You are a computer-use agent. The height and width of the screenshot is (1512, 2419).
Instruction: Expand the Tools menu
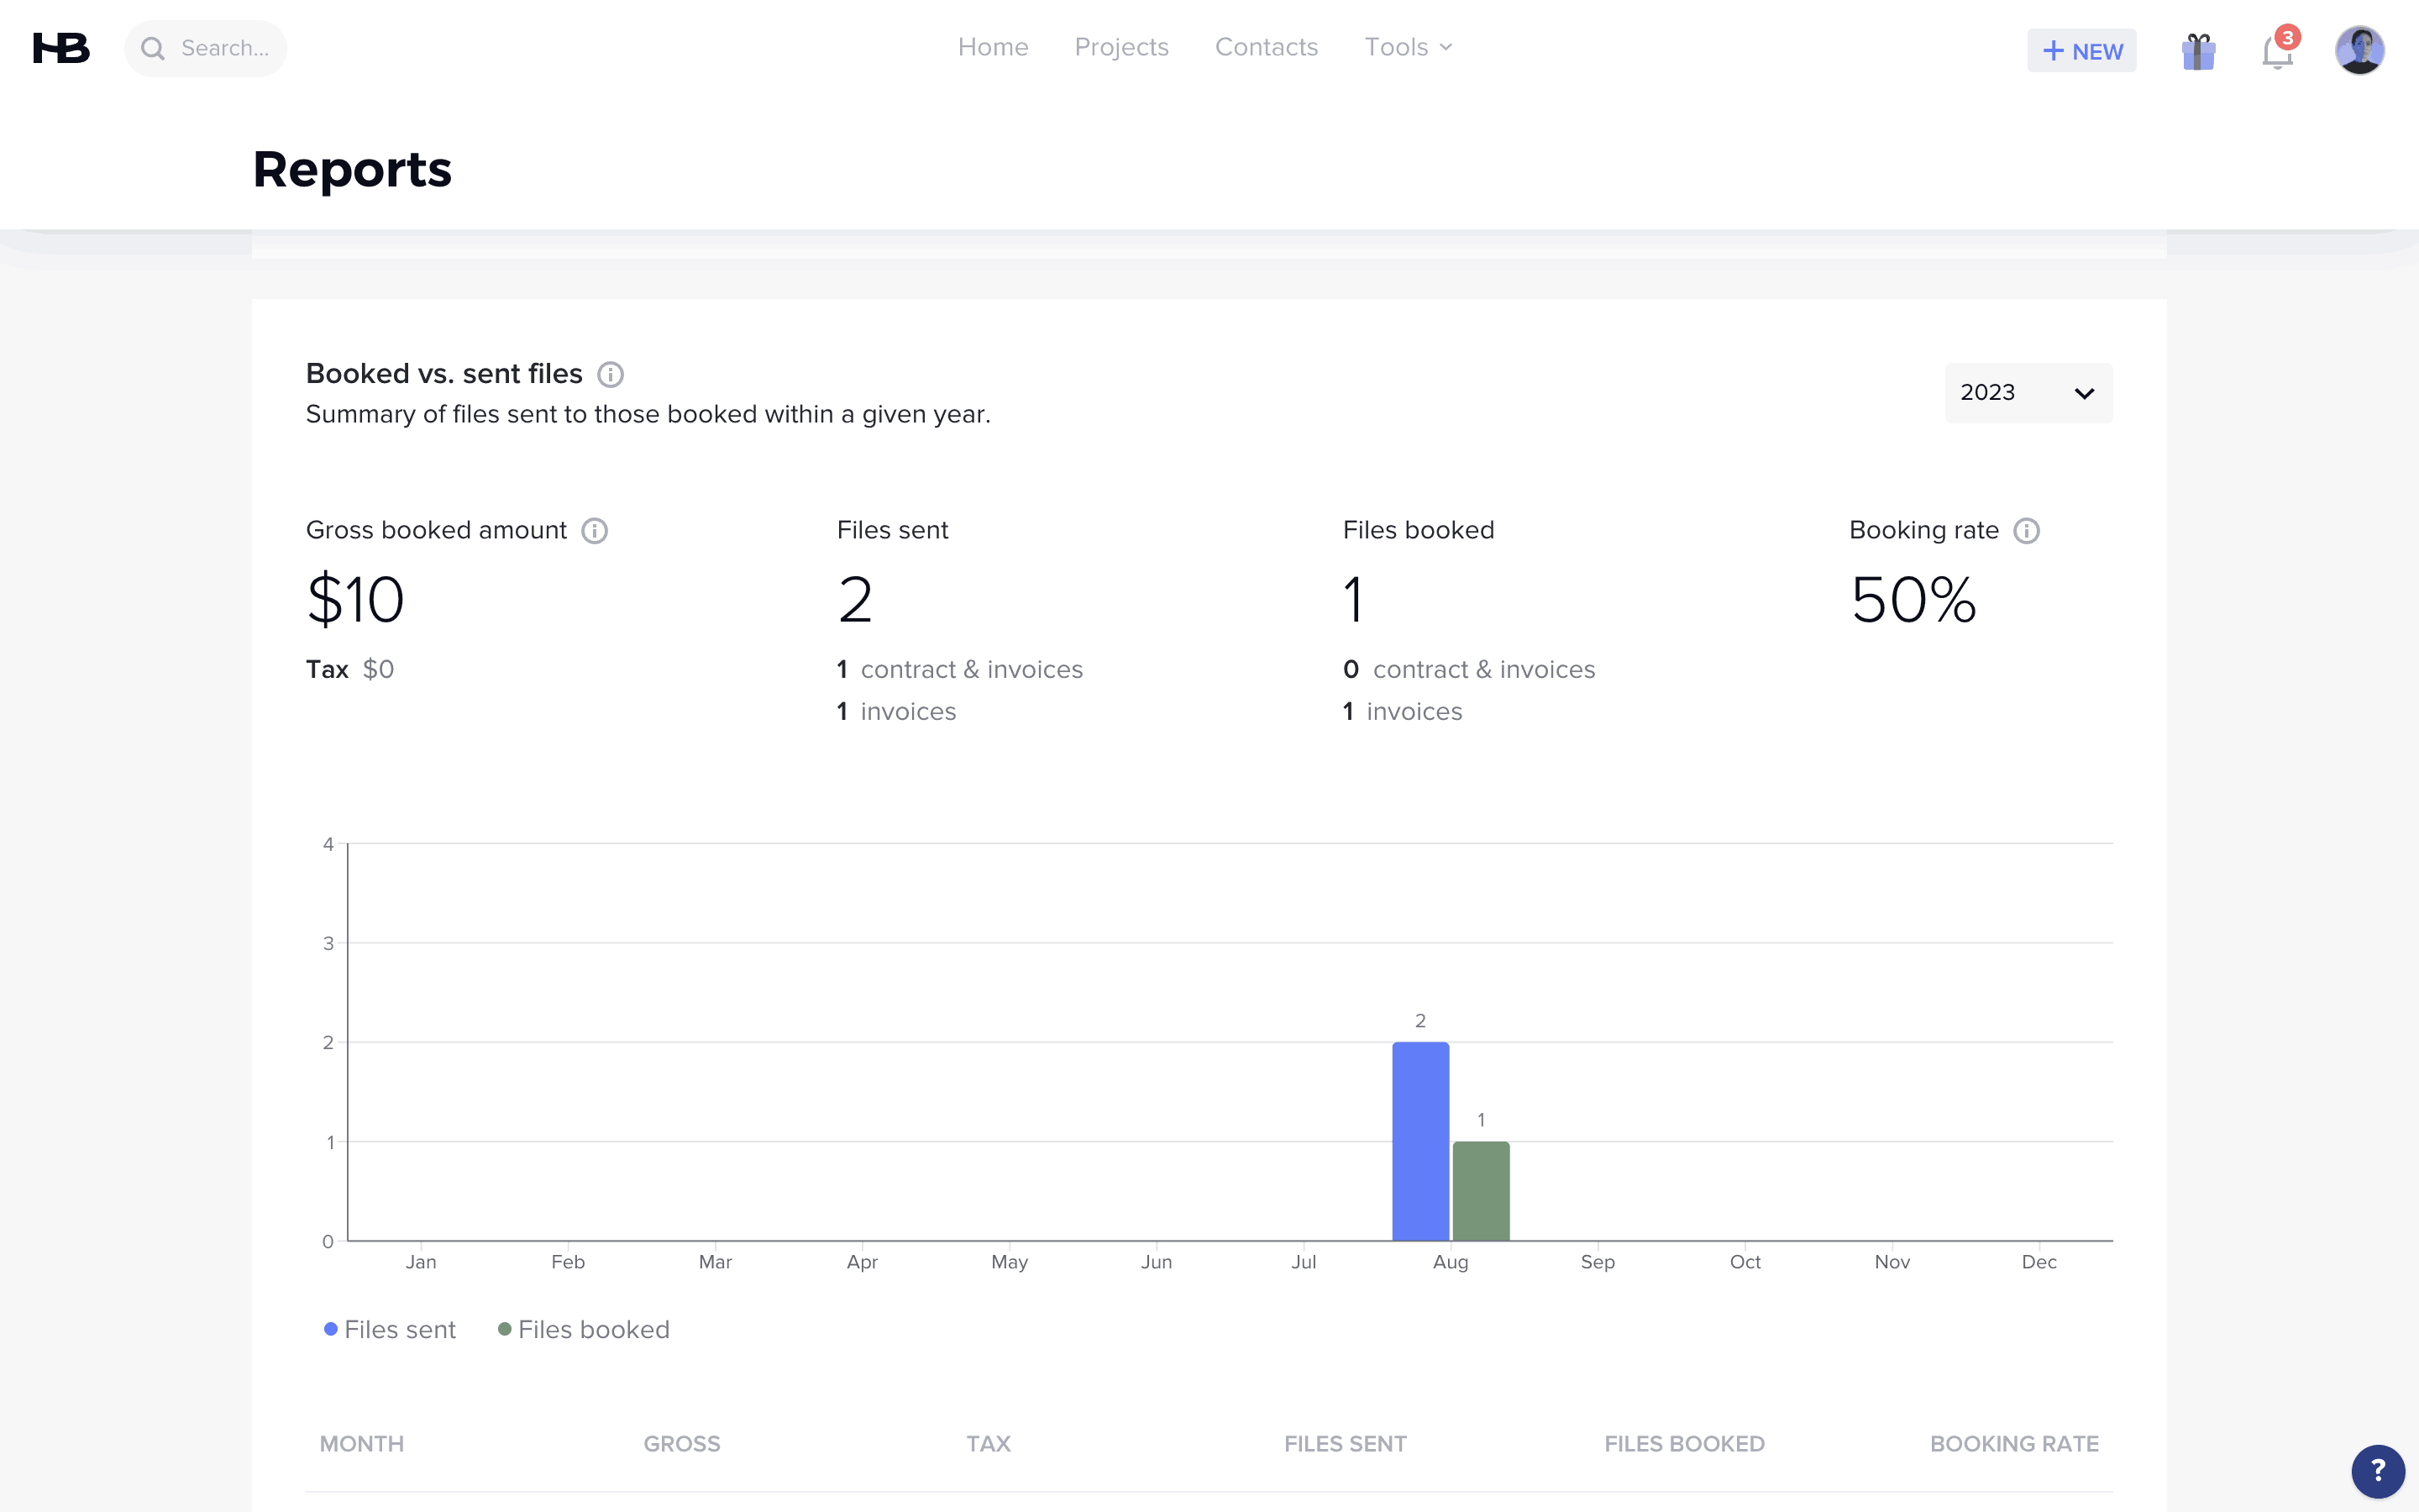[1408, 48]
